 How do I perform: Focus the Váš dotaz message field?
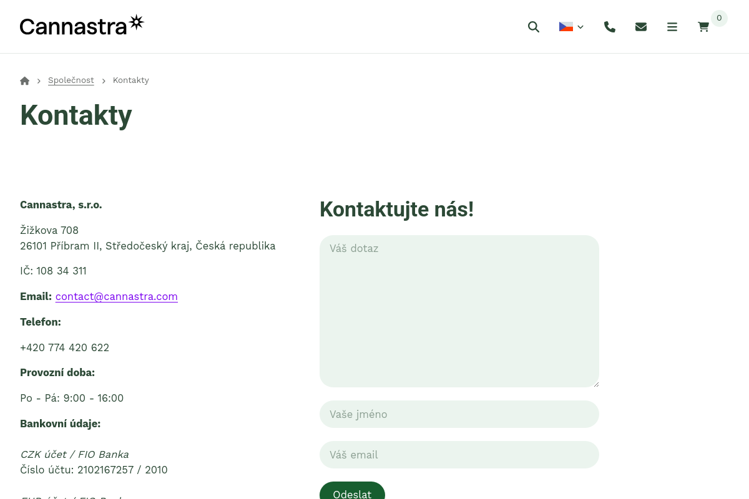point(459,311)
